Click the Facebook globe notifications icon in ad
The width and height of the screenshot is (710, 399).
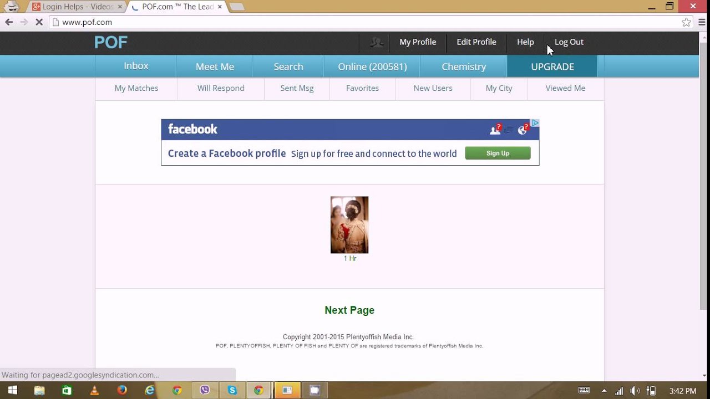point(523,129)
